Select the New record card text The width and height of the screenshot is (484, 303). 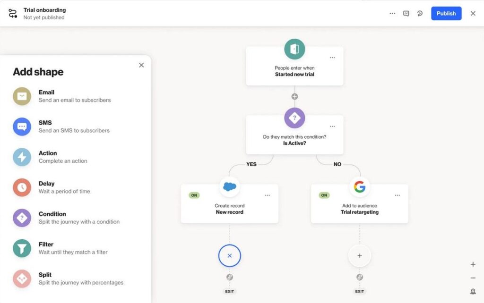point(230,212)
